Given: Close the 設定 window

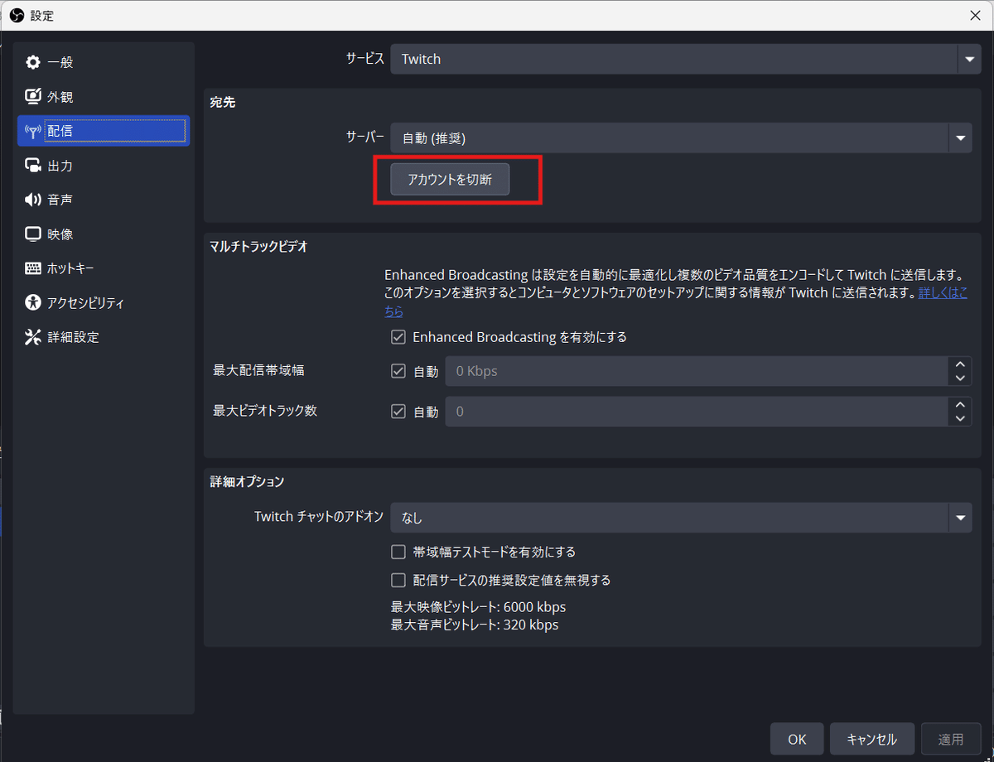Looking at the screenshot, I should point(975,15).
